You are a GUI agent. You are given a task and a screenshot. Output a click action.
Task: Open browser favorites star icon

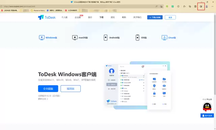184,6
